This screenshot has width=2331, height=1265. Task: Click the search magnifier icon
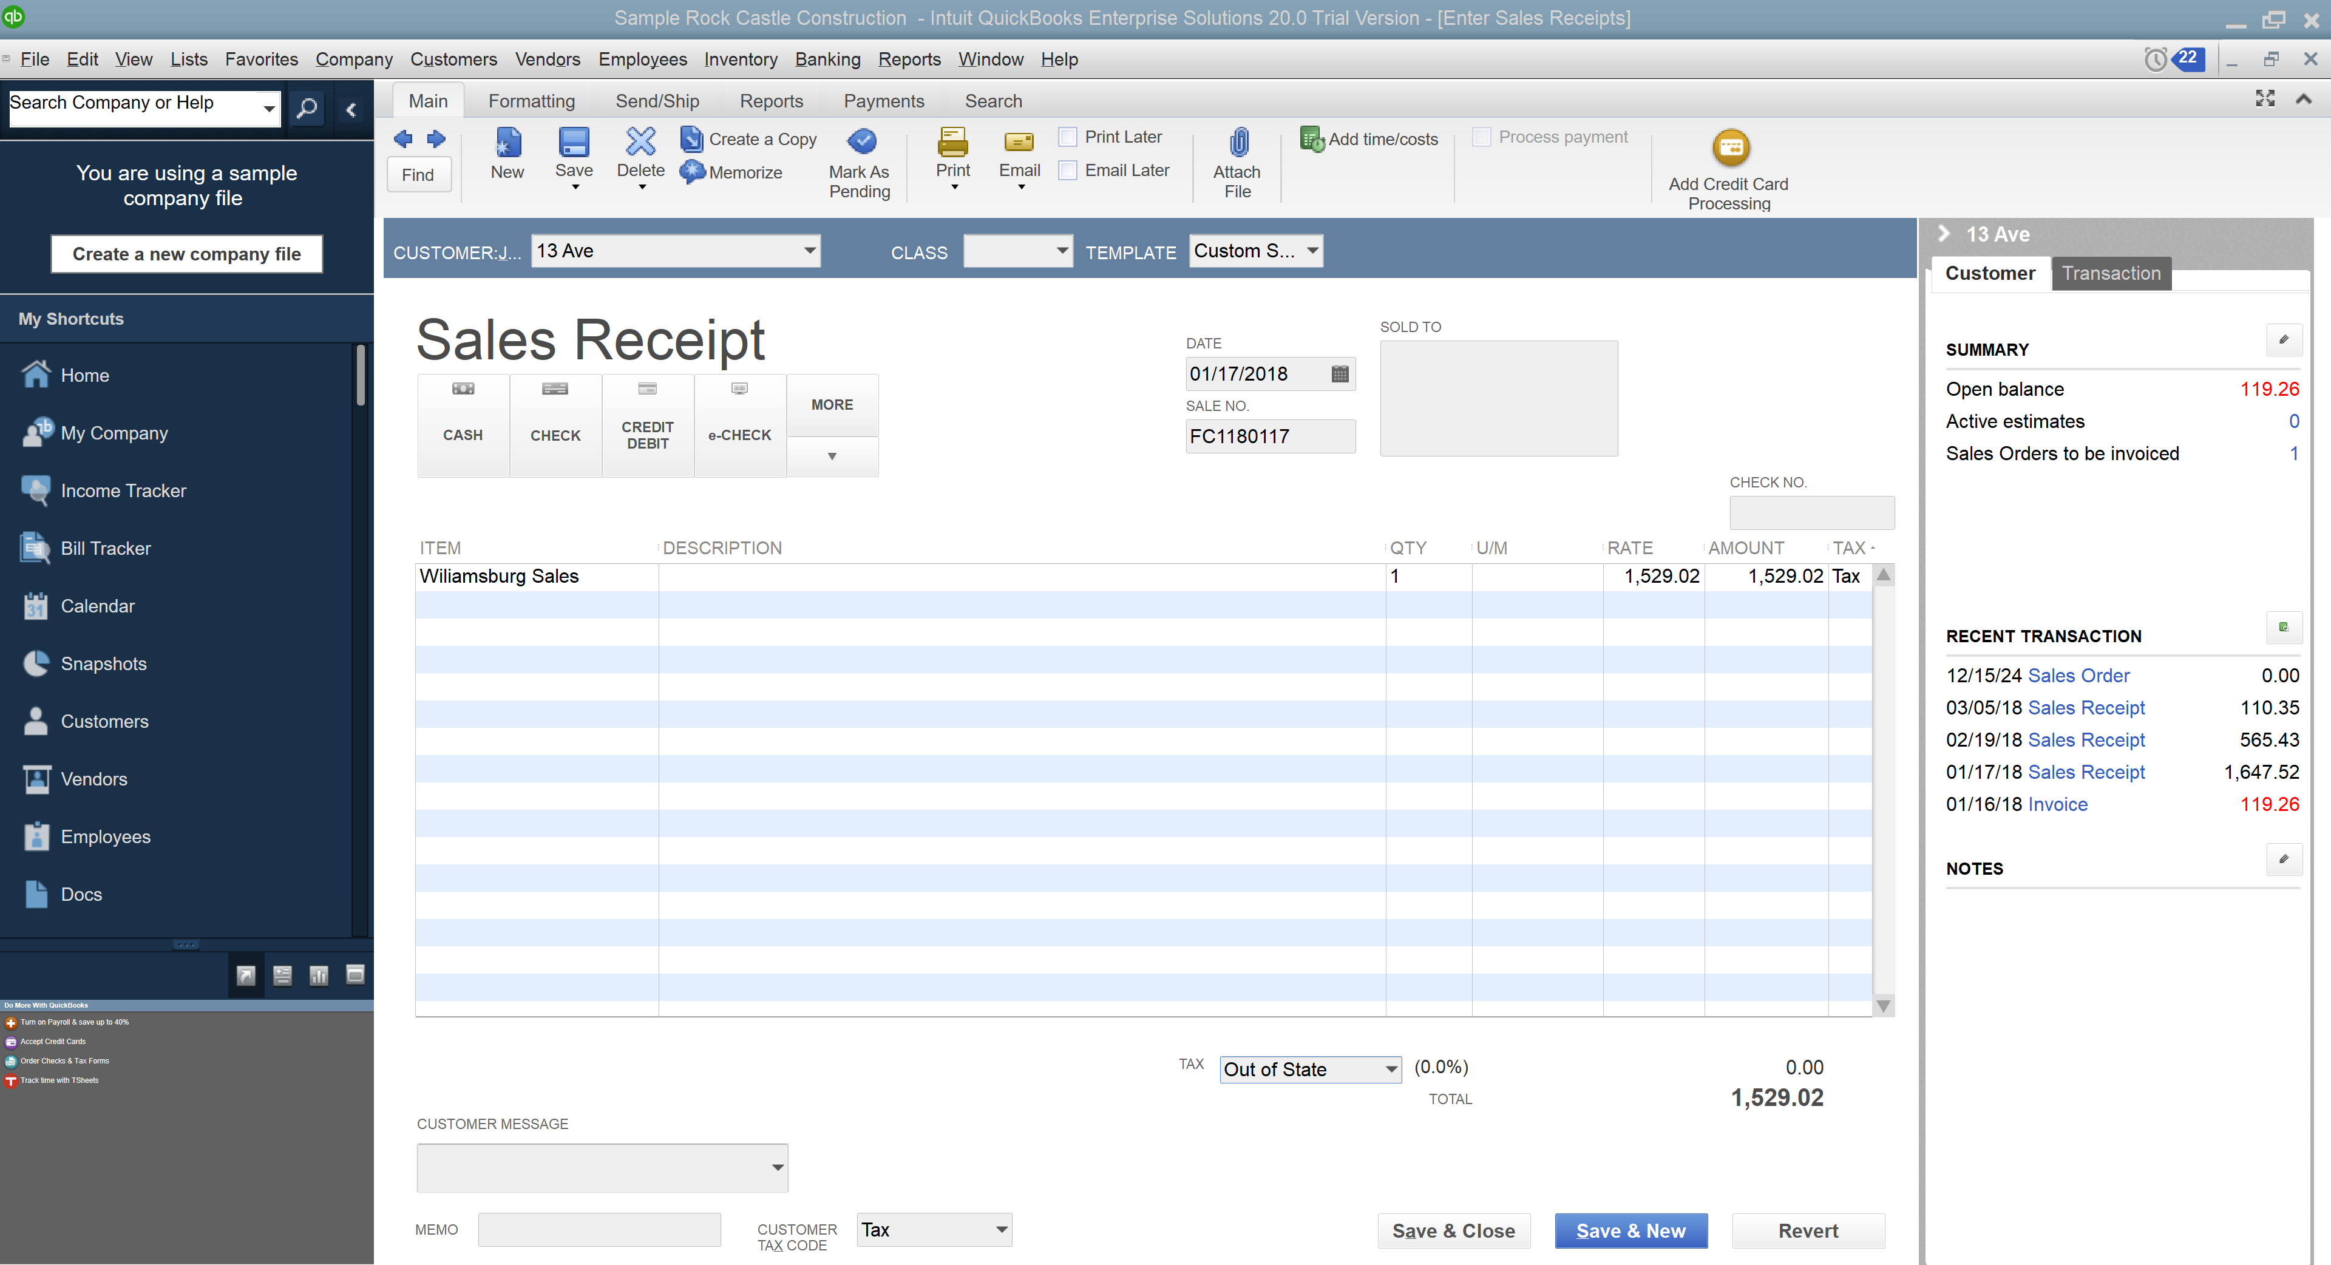[x=307, y=109]
